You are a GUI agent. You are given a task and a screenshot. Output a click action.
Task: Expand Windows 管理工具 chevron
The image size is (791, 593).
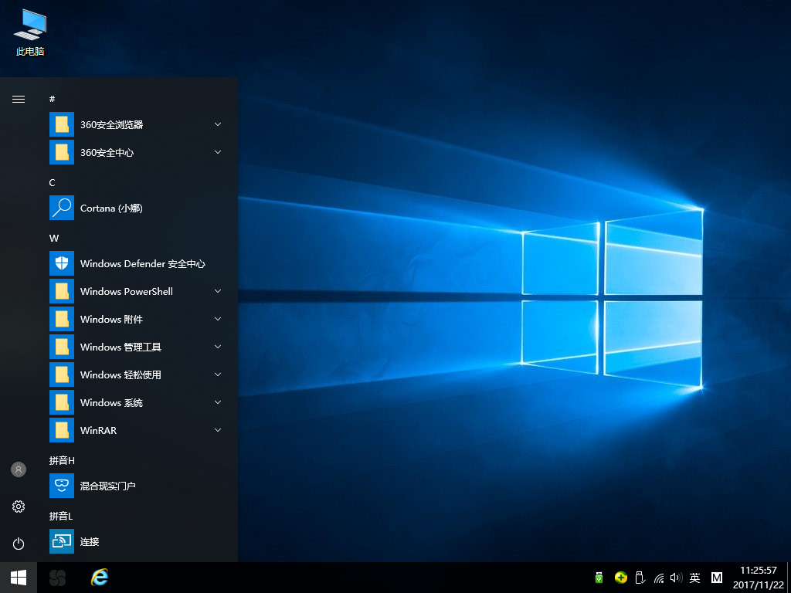218,347
